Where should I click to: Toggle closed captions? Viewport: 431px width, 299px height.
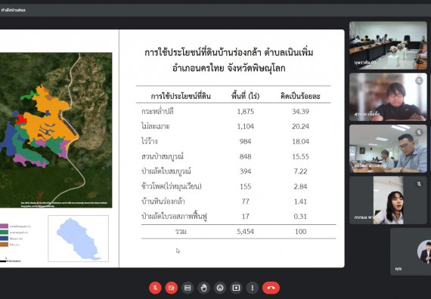click(x=188, y=288)
